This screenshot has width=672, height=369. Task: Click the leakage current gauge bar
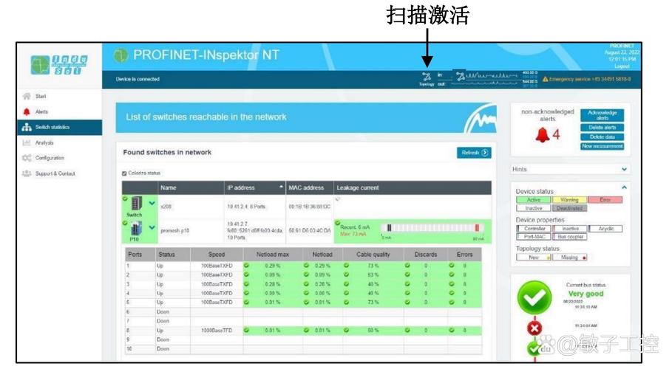pos(433,228)
